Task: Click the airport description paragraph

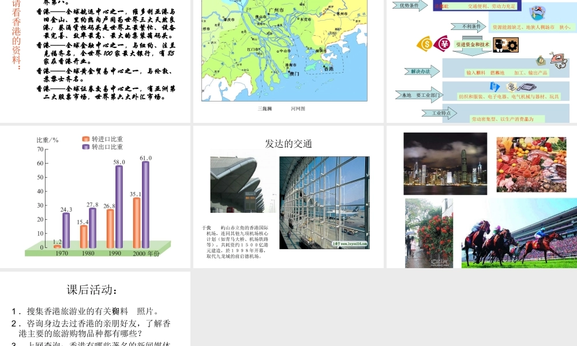Action: point(235,242)
